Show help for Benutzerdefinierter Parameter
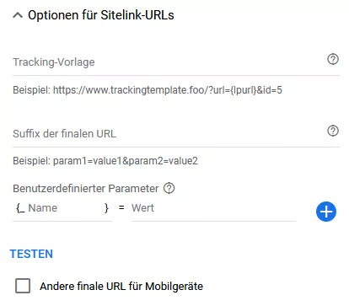349x306 pixels. pyautogui.click(x=169, y=188)
